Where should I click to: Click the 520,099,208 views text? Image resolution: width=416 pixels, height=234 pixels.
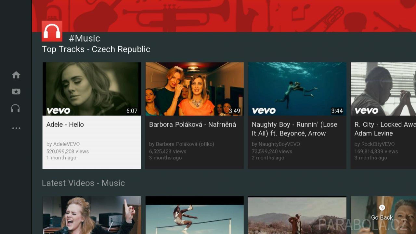pos(67,151)
